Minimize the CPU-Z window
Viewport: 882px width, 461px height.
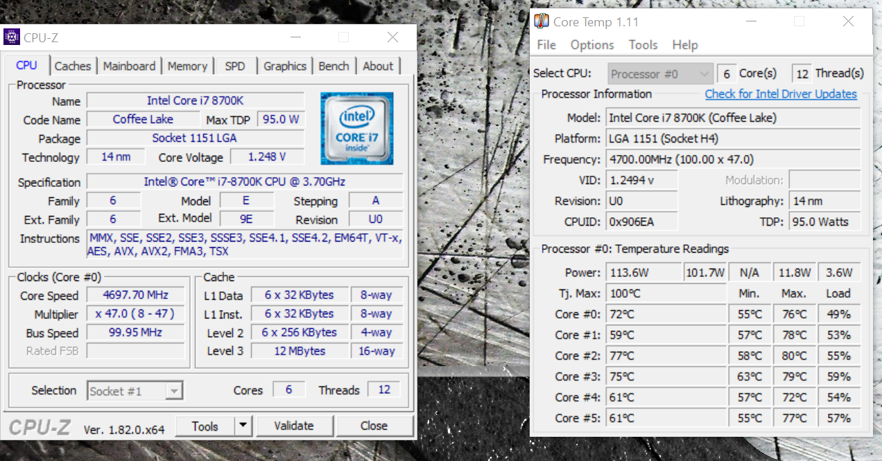pyautogui.click(x=295, y=37)
